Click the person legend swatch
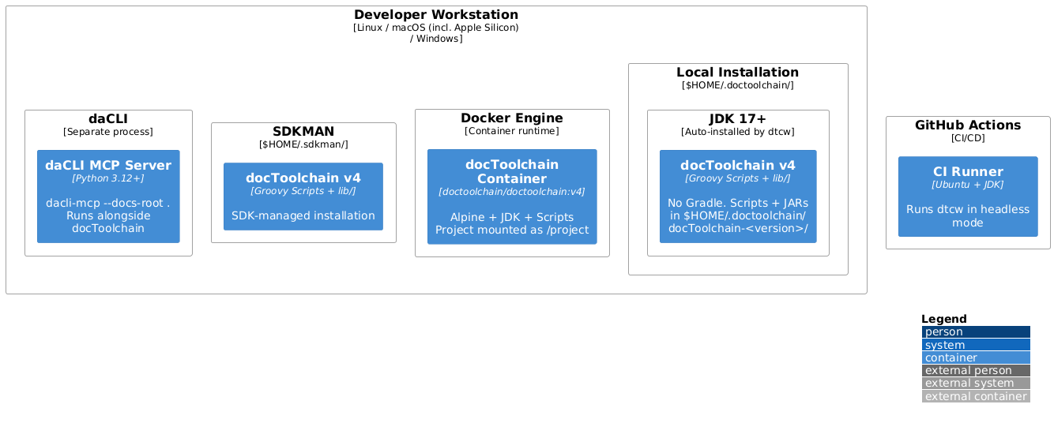The width and height of the screenshot is (1054, 423). point(976,332)
